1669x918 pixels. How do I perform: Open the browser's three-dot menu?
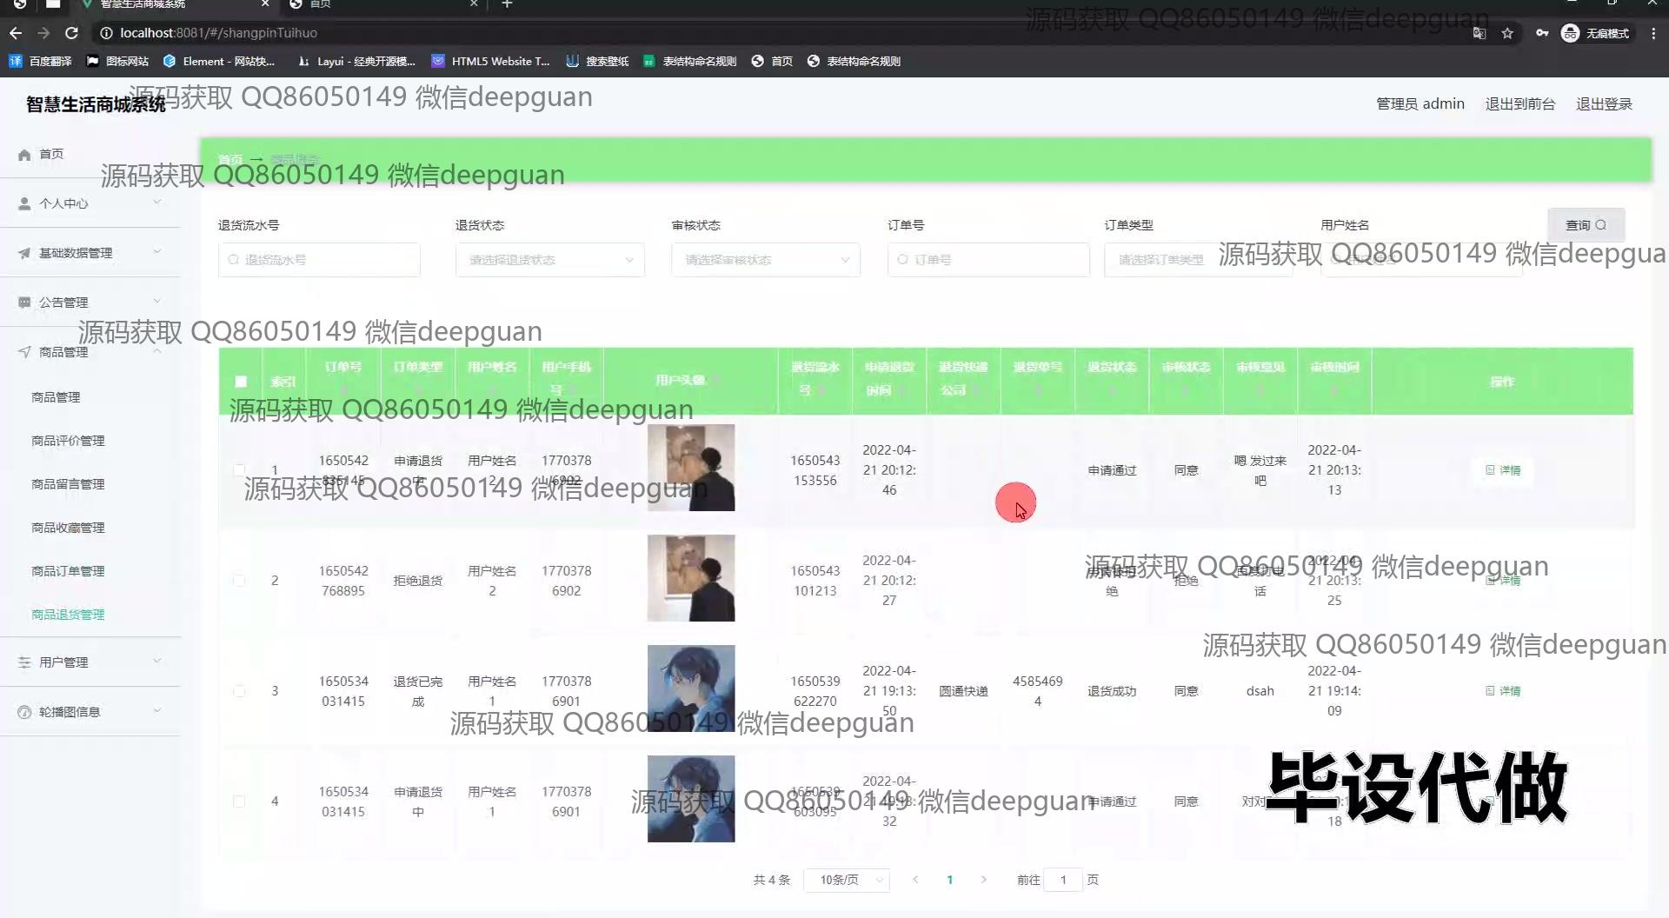point(1653,33)
